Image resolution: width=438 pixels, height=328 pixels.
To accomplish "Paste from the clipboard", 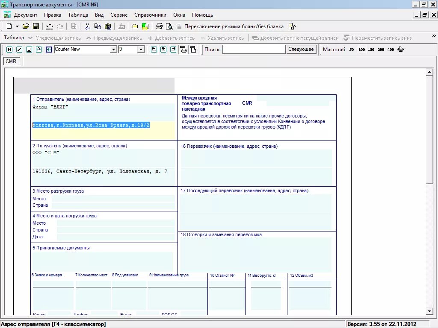I will click(108, 26).
